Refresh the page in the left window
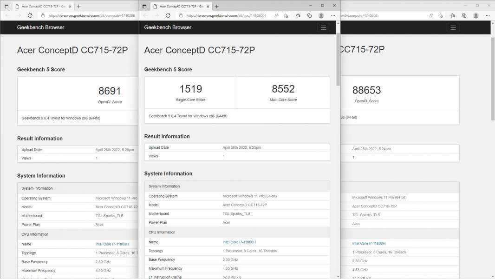Screen dimensions: 495x279 click(30, 15)
